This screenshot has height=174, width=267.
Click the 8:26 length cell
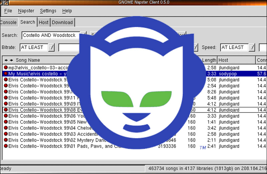[212, 92]
